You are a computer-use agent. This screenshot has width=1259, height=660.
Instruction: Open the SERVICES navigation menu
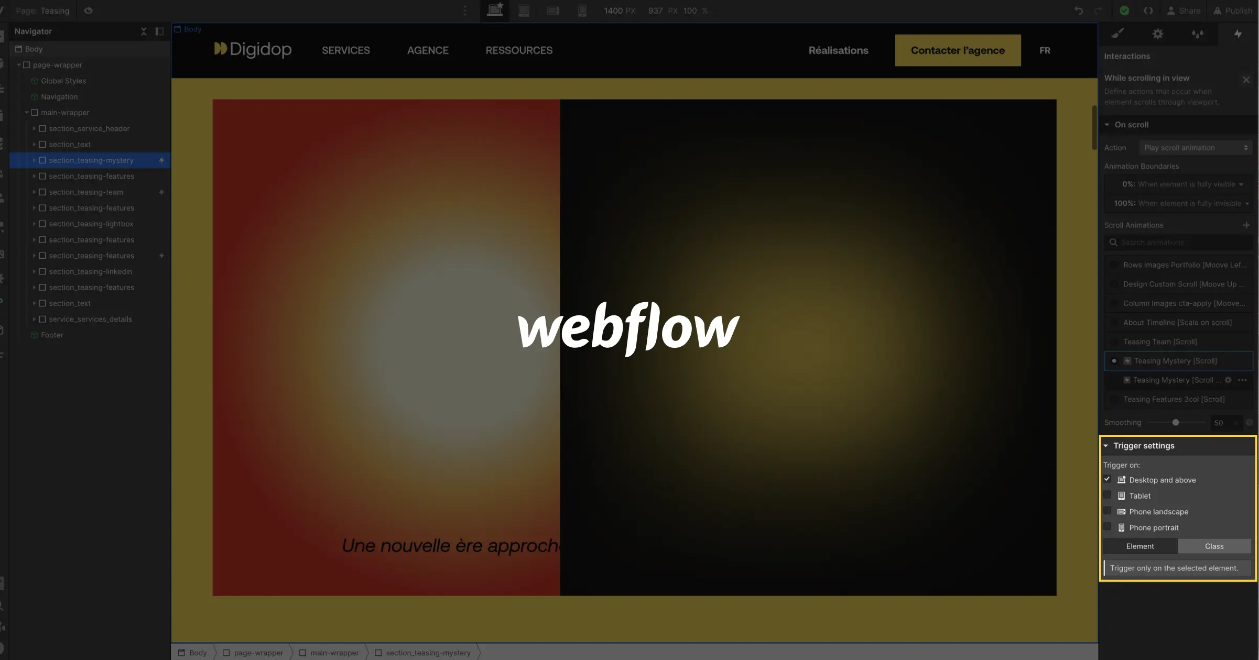[345, 50]
